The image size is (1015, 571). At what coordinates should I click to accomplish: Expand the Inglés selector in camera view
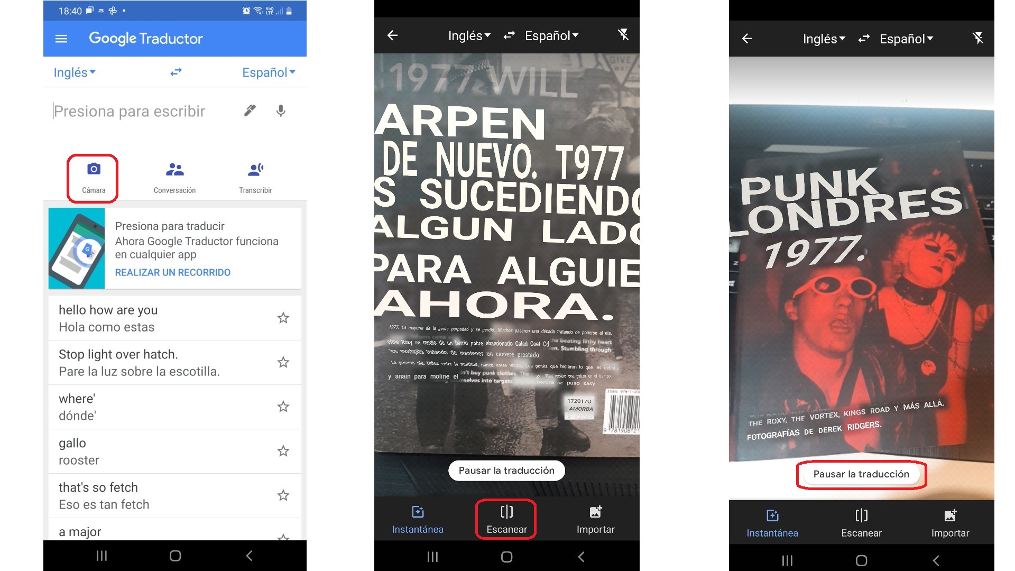(468, 35)
